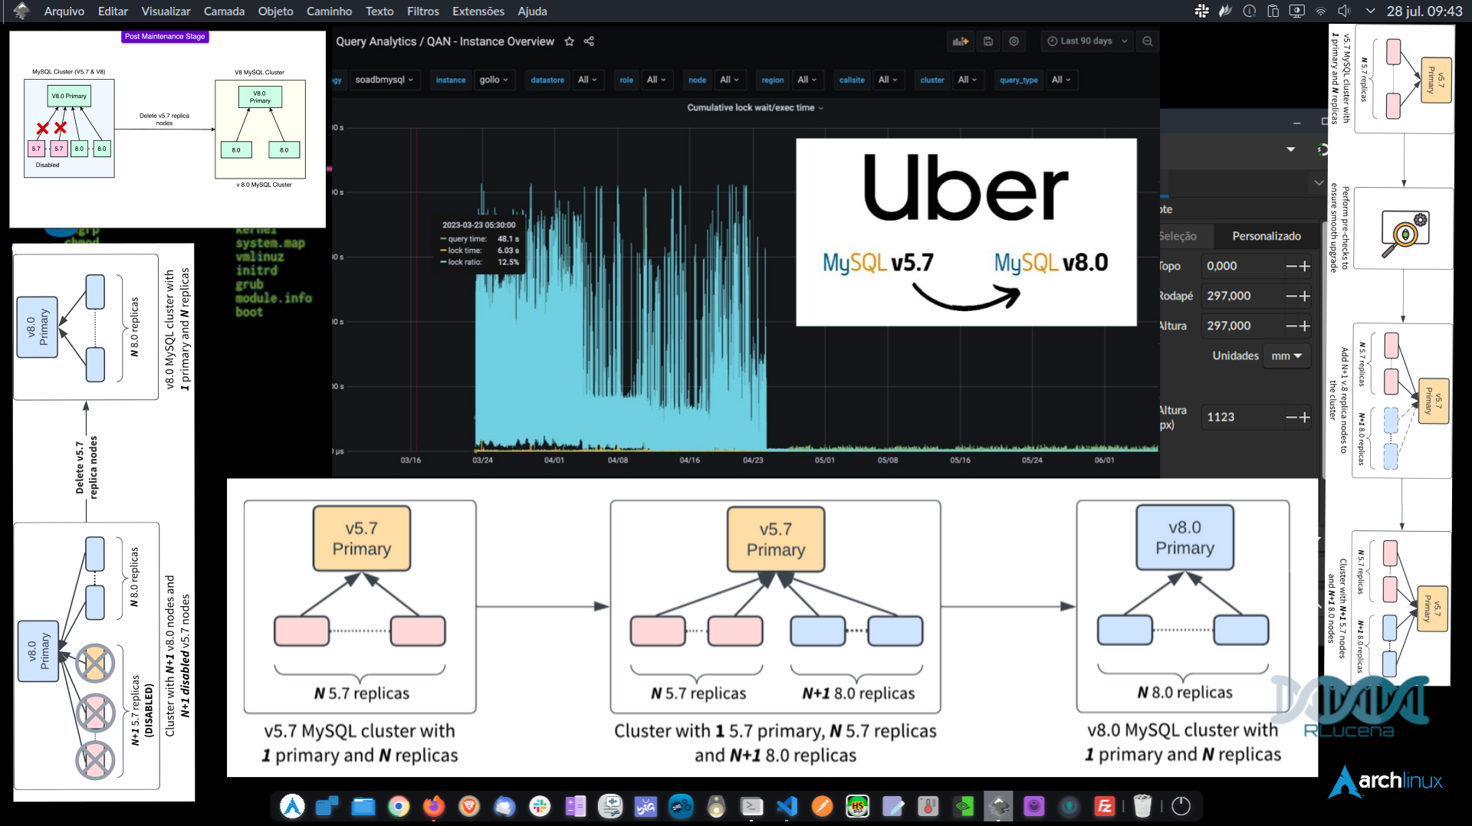This screenshot has height=826, width=1472.
Task: Open the NVIDIA settings icon in dock
Action: (x=964, y=806)
